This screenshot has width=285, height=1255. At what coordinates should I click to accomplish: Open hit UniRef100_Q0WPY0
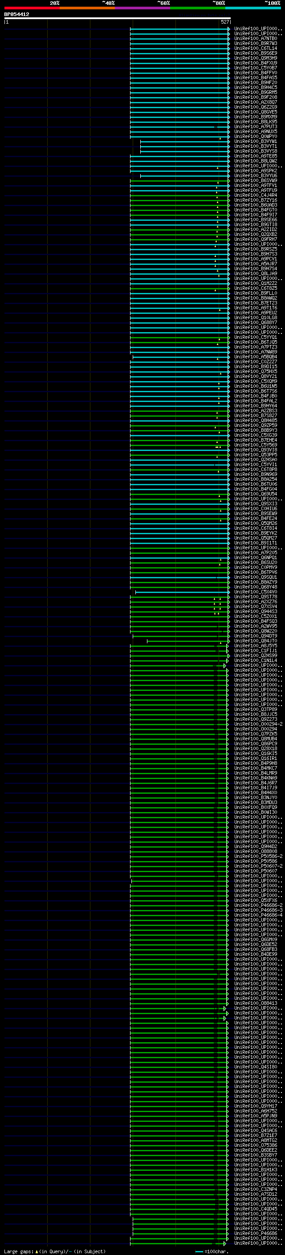[256, 136]
